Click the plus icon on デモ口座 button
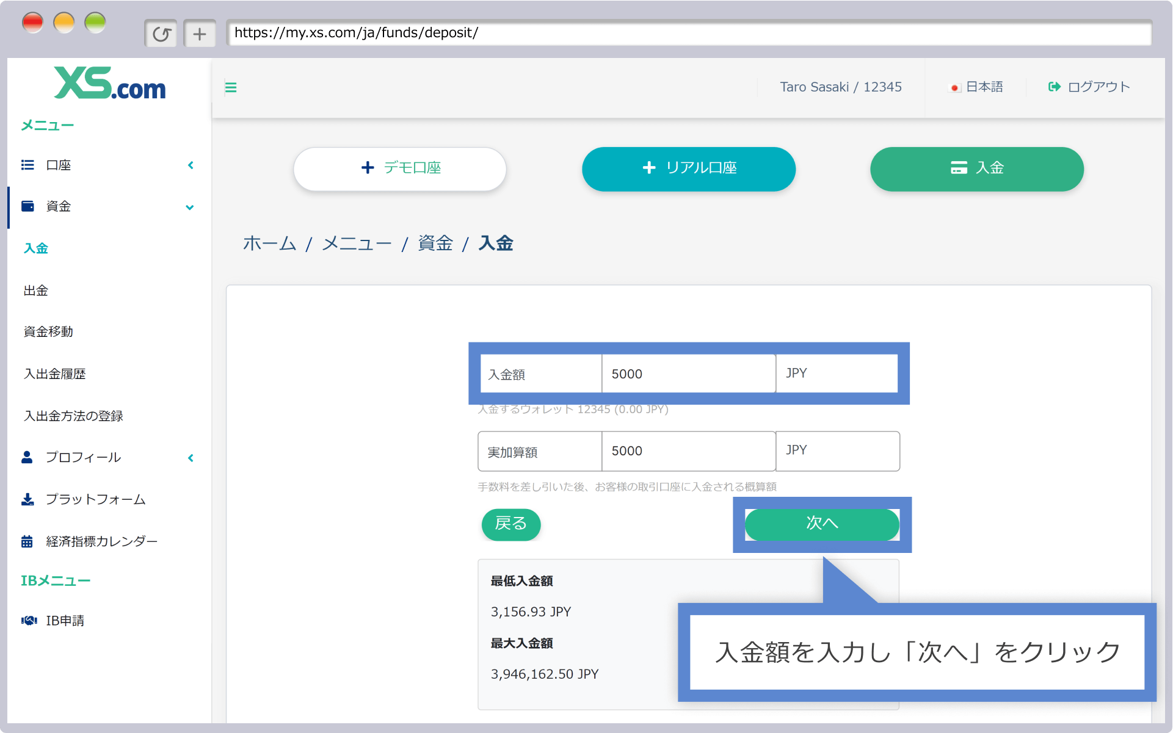Viewport: 1173px width, 733px height. point(368,167)
